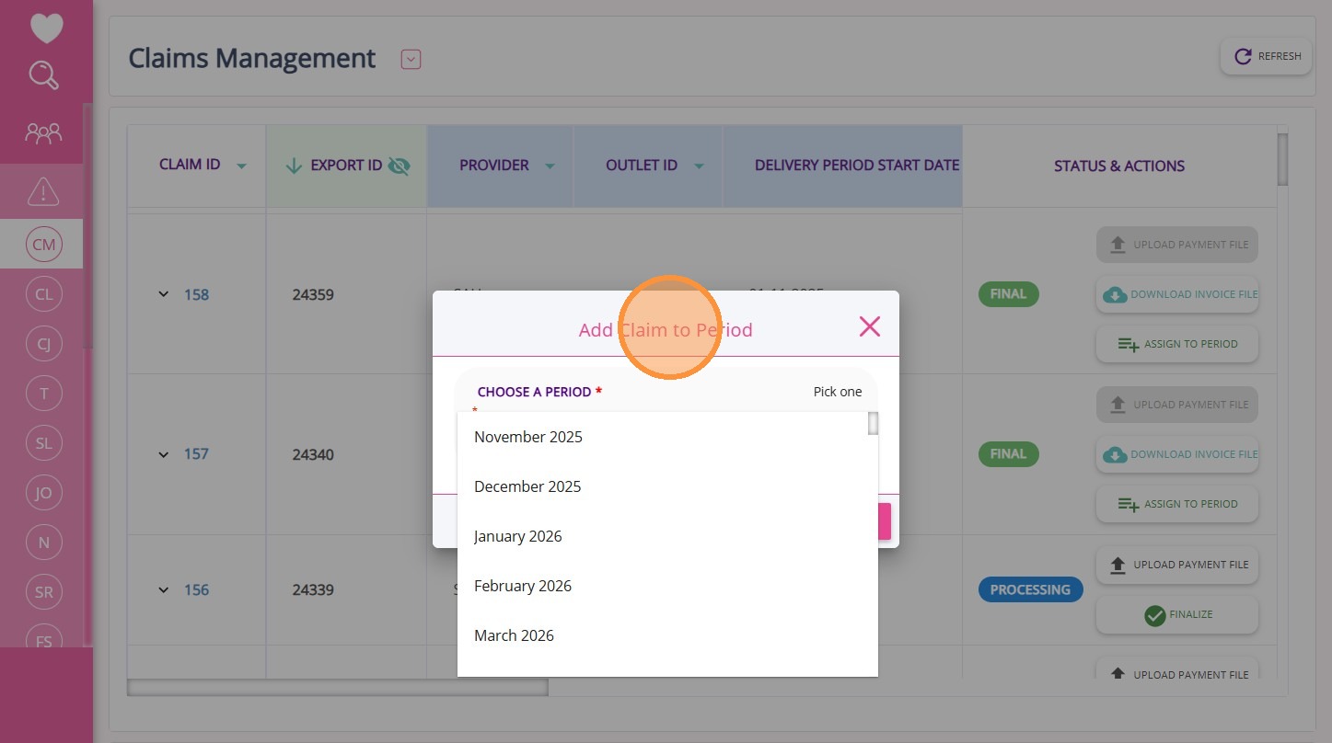Open Provider column filter dropdown
Image resolution: width=1332 pixels, height=743 pixels.
[x=550, y=166]
